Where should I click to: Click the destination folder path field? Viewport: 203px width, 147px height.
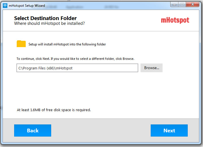click(77, 68)
